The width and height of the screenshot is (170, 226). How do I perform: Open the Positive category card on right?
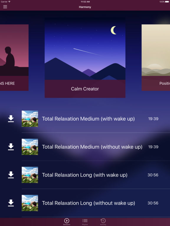156,58
